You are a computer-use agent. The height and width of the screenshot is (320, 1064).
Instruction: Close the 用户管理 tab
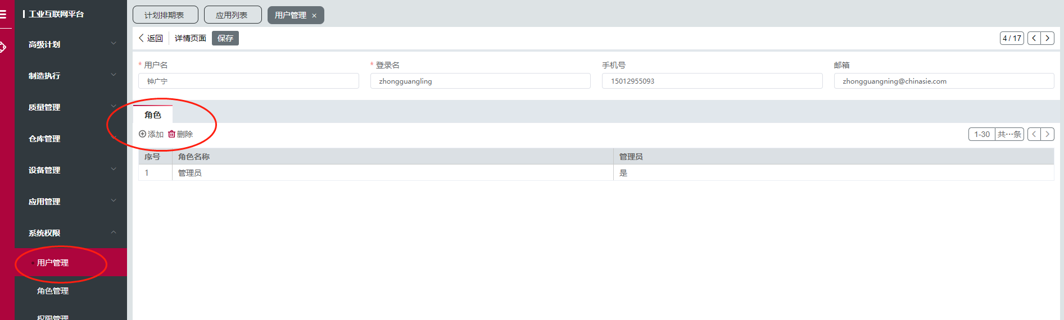click(314, 16)
